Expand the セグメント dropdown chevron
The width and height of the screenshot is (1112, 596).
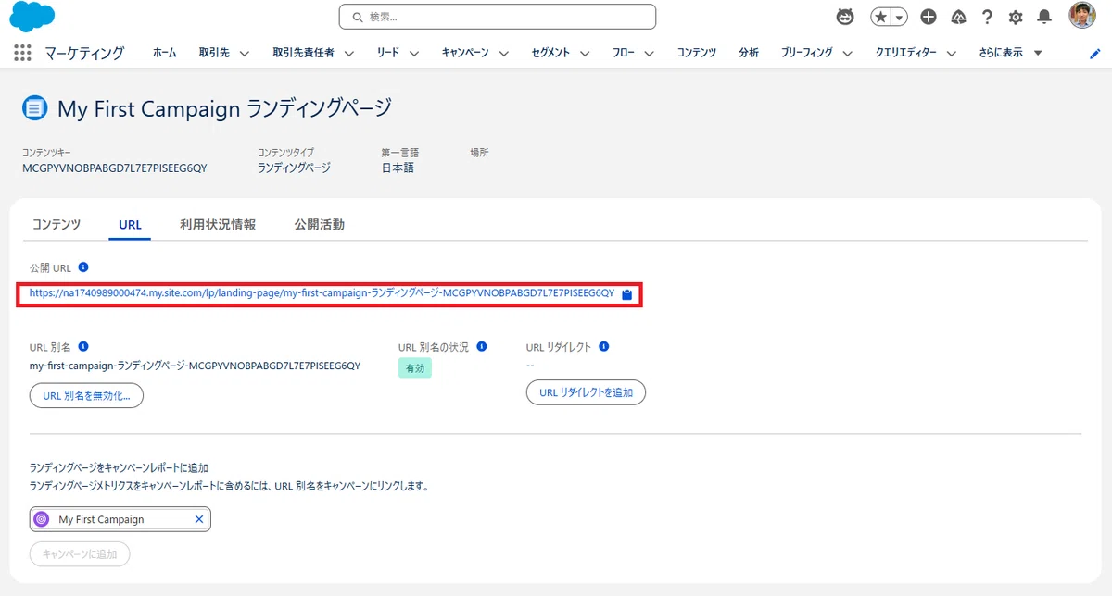(x=585, y=54)
